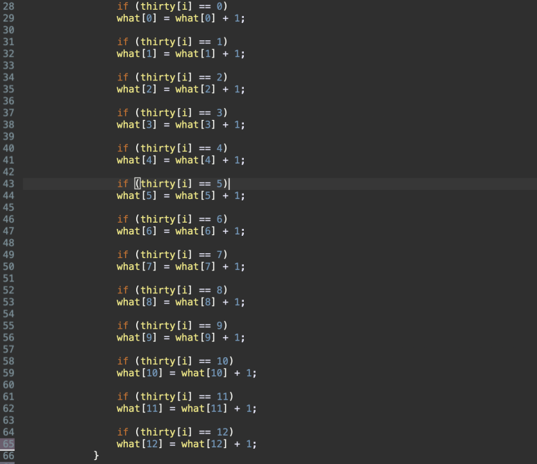Click the 'if (thirty[i] == 10)' condition

coord(175,361)
